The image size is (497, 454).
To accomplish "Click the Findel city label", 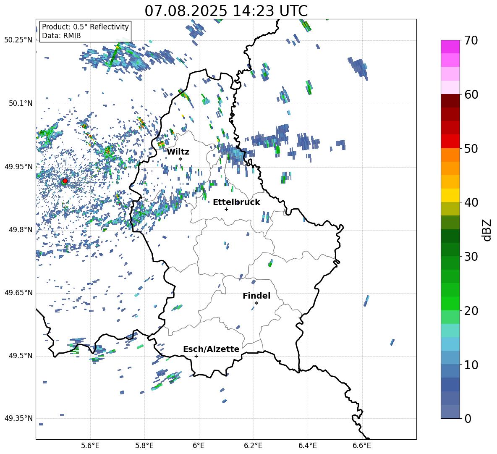I will pyautogui.click(x=256, y=296).
